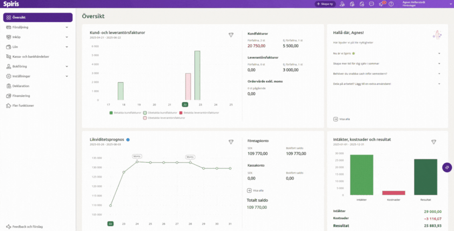Screen dimensions: 454x231
Task: Open the help question mark icon
Action: [391, 4]
